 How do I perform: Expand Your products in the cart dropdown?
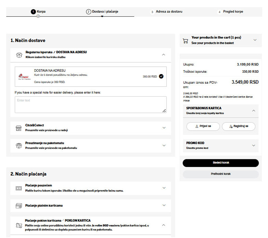pos(255,40)
